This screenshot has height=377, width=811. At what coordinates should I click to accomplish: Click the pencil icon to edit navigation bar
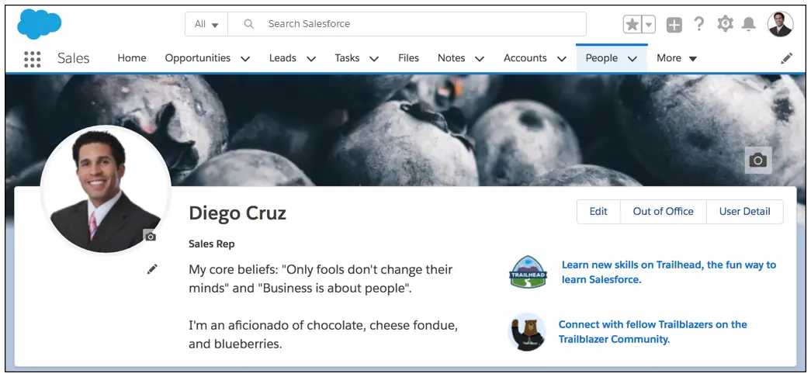click(787, 58)
